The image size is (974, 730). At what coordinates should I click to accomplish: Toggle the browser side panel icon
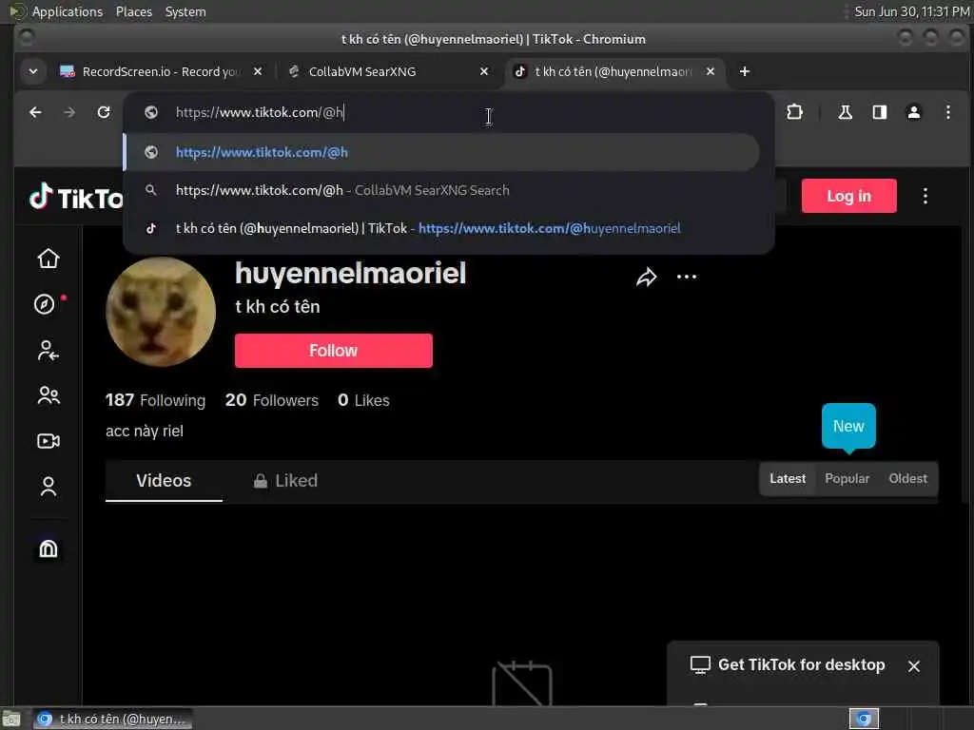pyautogui.click(x=879, y=112)
